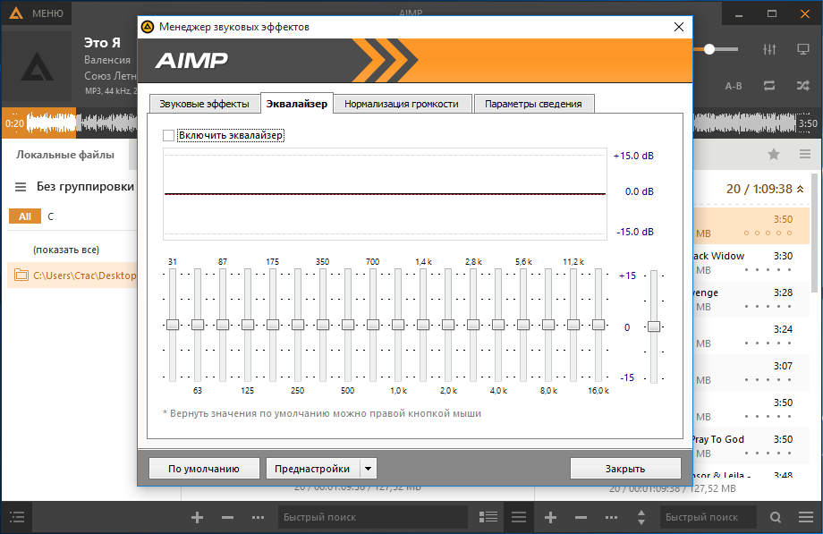Screen dimensions: 823x534
Task: Collapse the 20 / 1:09:38 group chevron
Action: 801,189
